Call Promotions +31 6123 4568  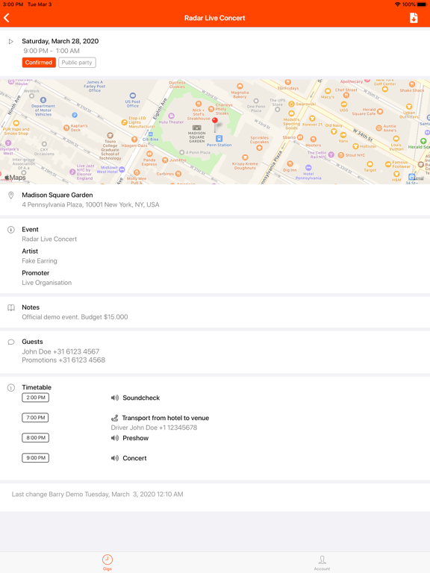(63, 360)
